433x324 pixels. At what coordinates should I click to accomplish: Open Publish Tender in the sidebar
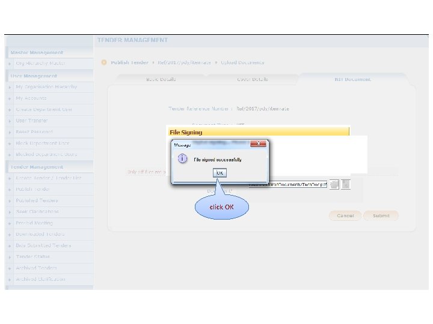(x=32, y=189)
